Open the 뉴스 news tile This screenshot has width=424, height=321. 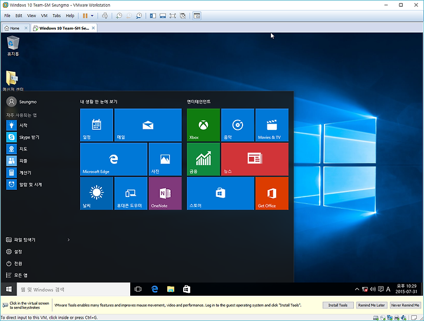(x=255, y=159)
